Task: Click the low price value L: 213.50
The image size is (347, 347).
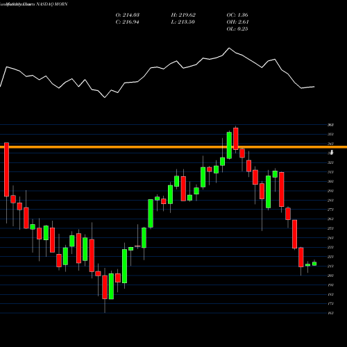Action: 183,22
